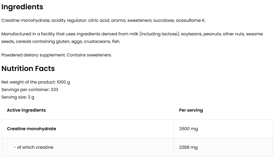The image size is (274, 158).
Task: Click "Powdered dietary supplement" sentence
Action: (34, 55)
